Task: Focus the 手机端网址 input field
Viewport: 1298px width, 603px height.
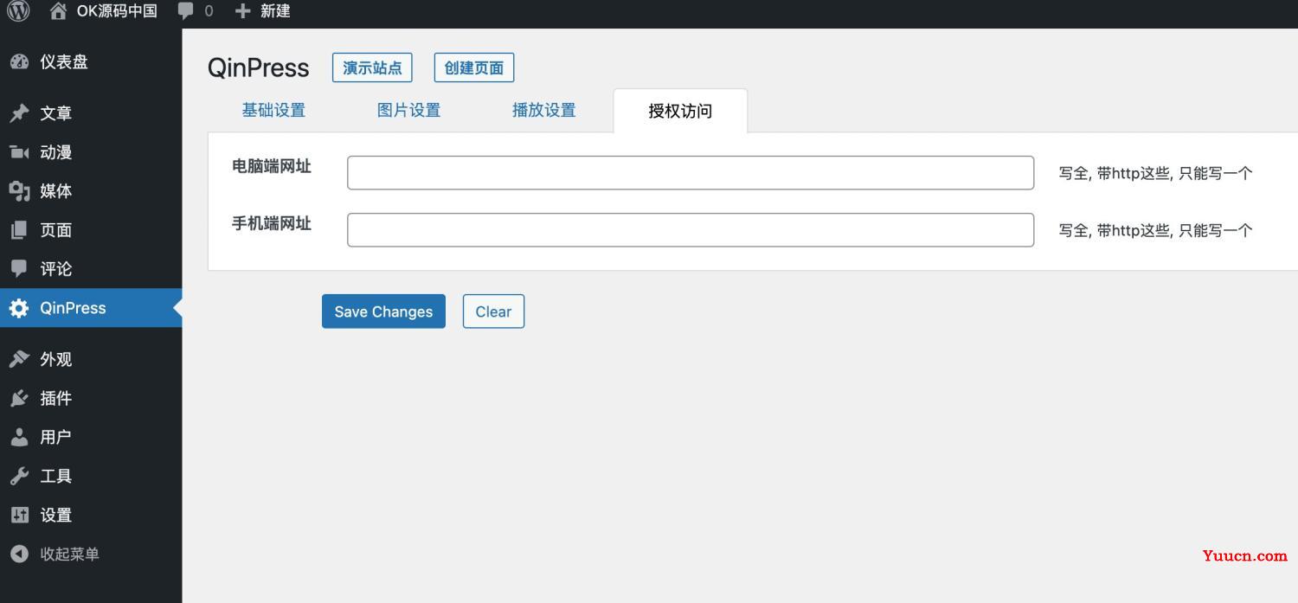Action: click(x=691, y=230)
